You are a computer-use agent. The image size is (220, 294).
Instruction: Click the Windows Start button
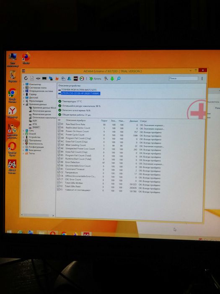[9, 232]
